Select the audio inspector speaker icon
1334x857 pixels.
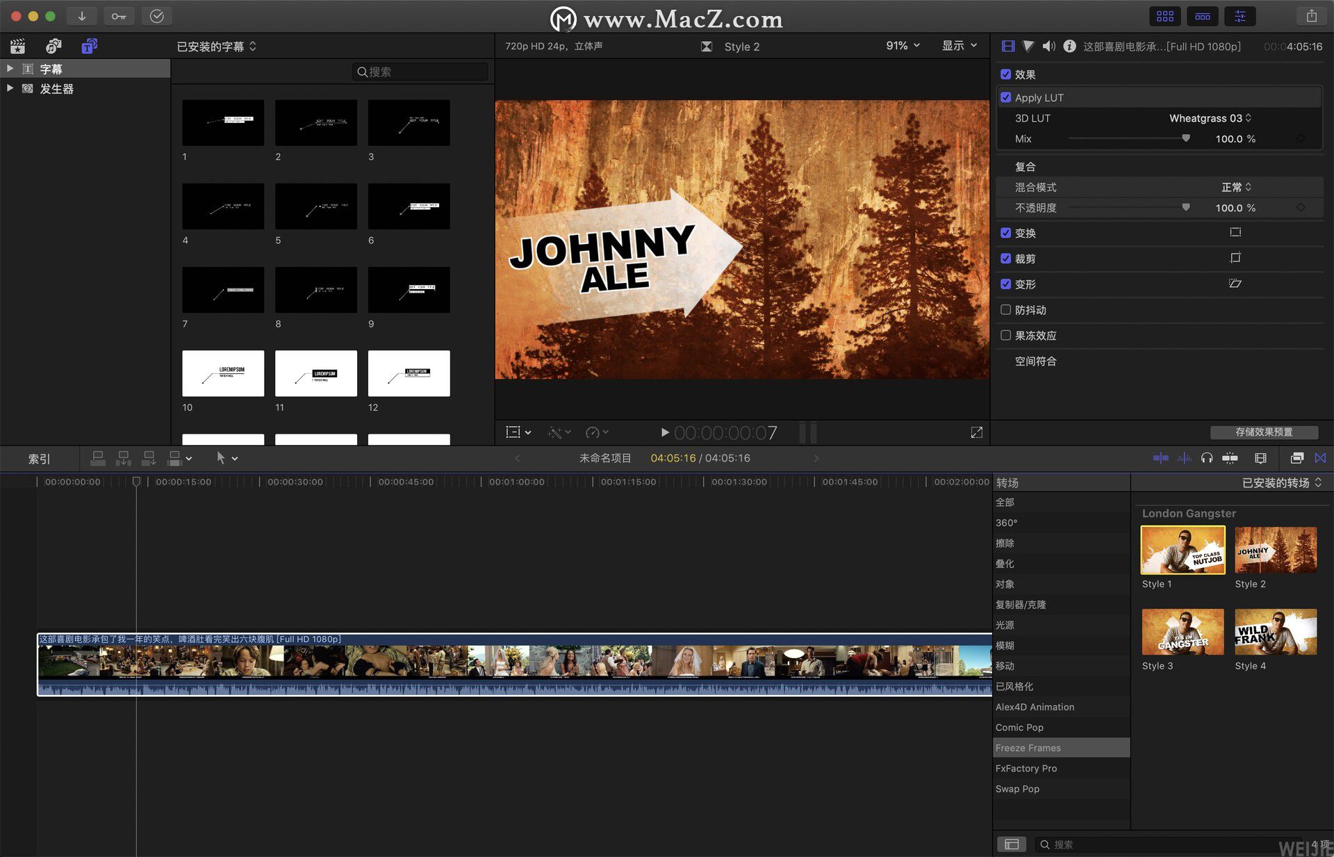tap(1049, 47)
